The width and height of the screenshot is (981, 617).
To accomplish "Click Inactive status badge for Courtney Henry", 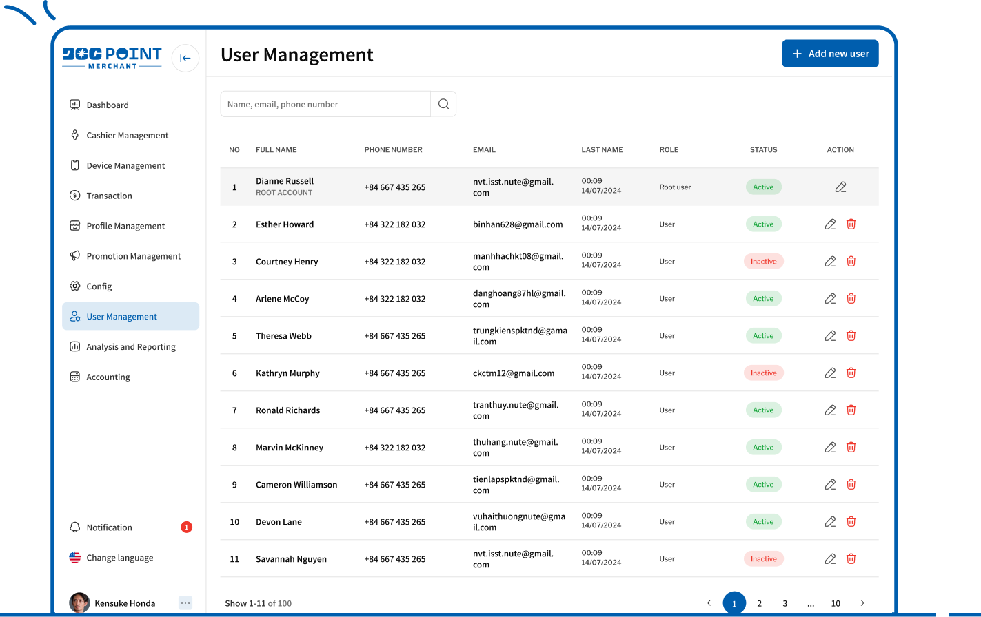I will pyautogui.click(x=763, y=262).
